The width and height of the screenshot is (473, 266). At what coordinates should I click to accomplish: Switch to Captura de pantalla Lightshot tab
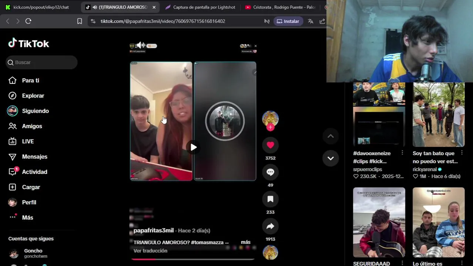[x=200, y=7]
